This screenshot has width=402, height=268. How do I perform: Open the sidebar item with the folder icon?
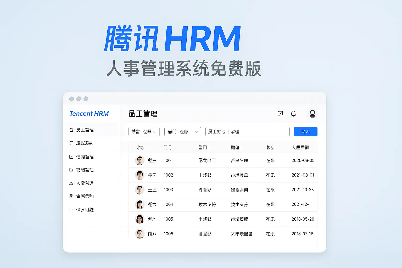81,170
